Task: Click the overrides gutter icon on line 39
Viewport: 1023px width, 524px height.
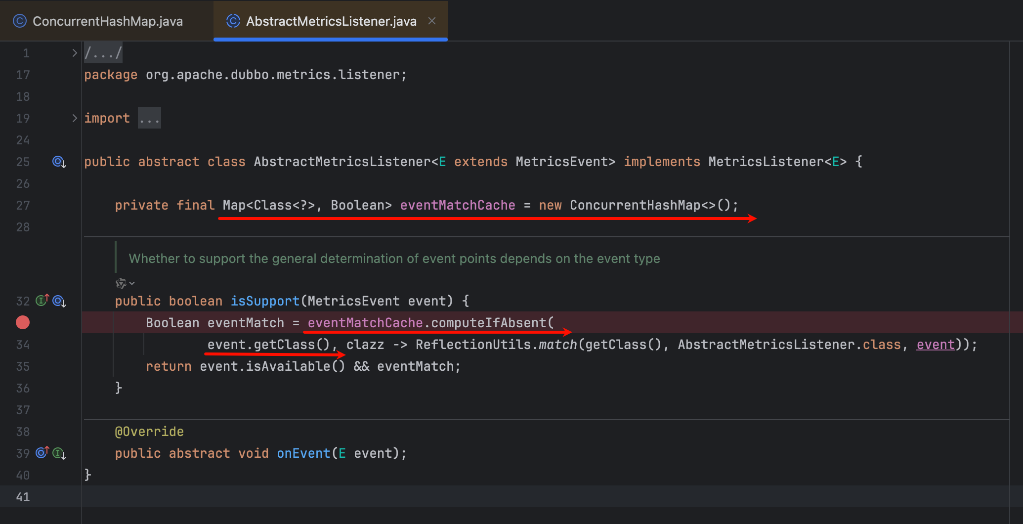Action: [x=43, y=452]
